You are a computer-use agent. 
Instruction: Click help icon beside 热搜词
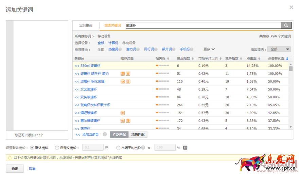tap(120, 50)
